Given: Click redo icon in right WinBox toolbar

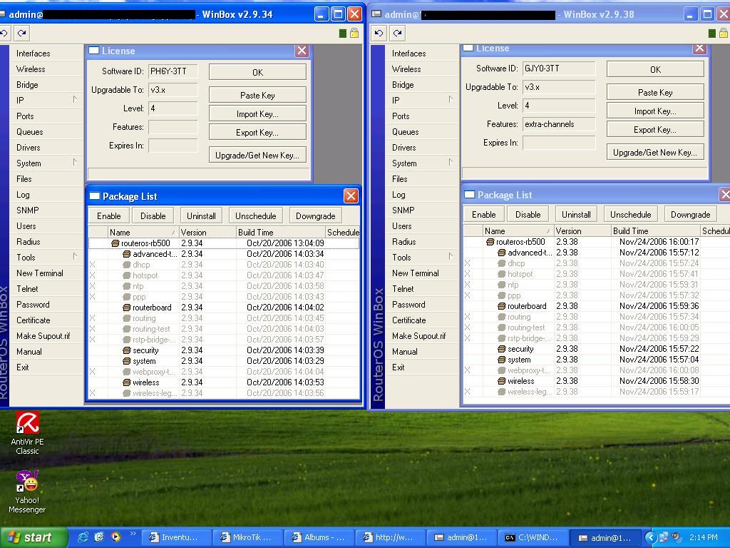Looking at the screenshot, I should pyautogui.click(x=397, y=33).
